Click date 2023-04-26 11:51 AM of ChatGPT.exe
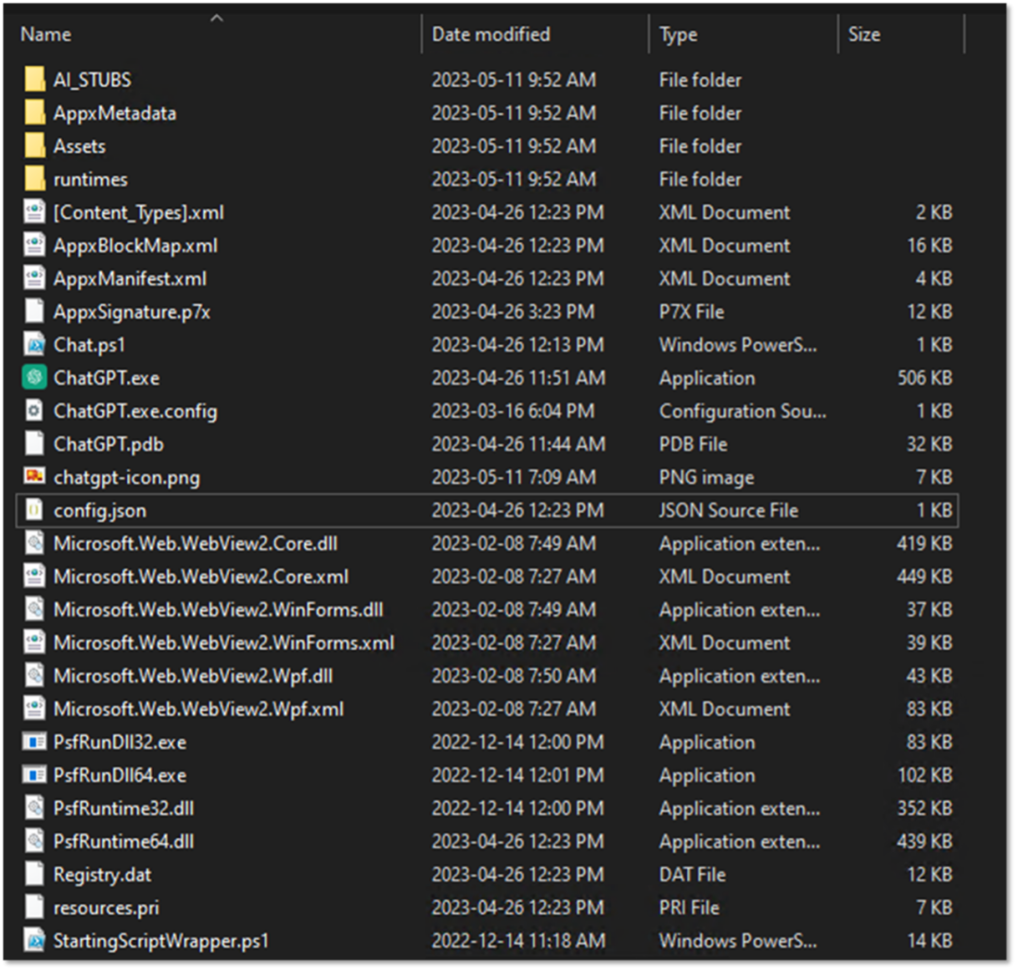The height and width of the screenshot is (970, 1018). 518,378
